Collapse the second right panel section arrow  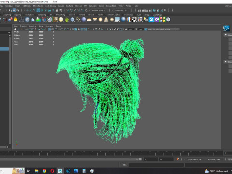[226, 62]
